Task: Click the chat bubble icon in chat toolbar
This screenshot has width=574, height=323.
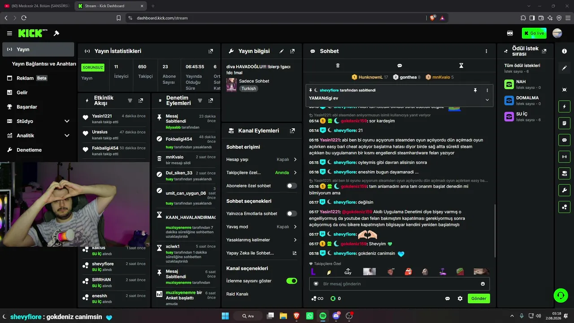Action: click(400, 65)
